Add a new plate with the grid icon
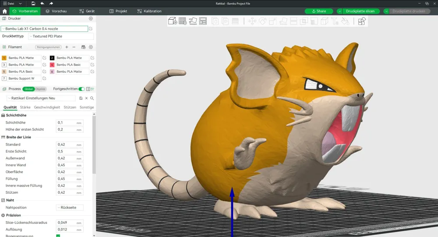 [183, 21]
